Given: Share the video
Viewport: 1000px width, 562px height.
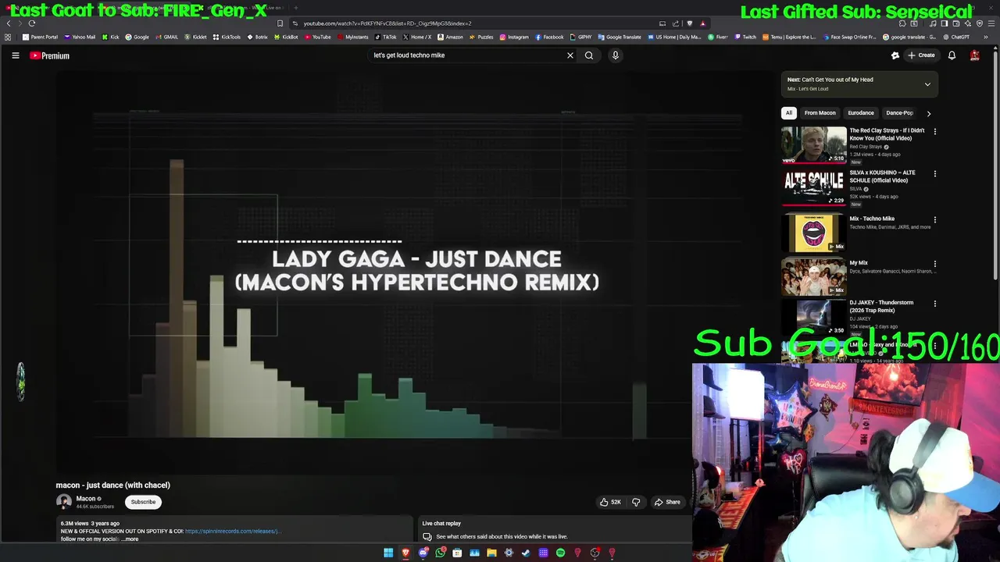Looking at the screenshot, I should pos(667,502).
